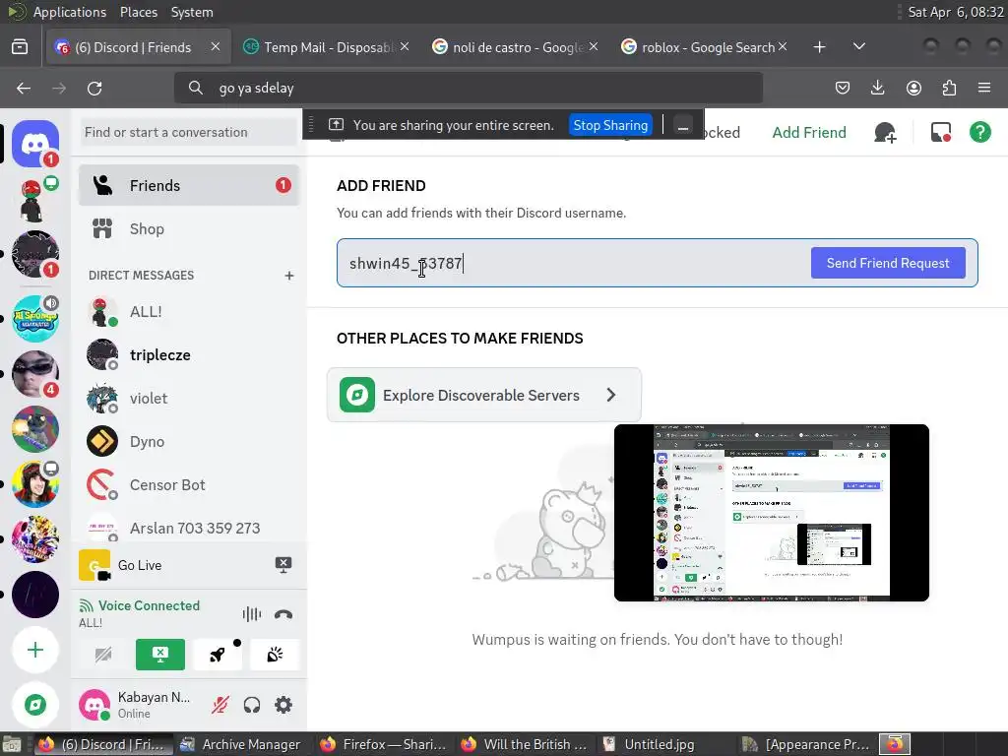Switch to noli de castro Google tab
1008x756 pixels.
tap(516, 47)
